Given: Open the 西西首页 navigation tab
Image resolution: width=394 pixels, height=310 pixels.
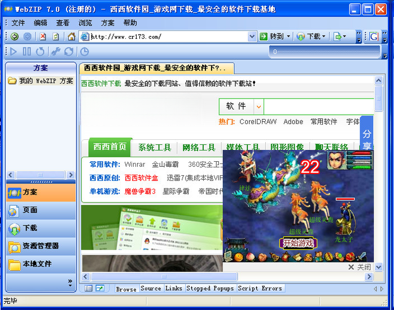Looking at the screenshot, I should coord(110,147).
